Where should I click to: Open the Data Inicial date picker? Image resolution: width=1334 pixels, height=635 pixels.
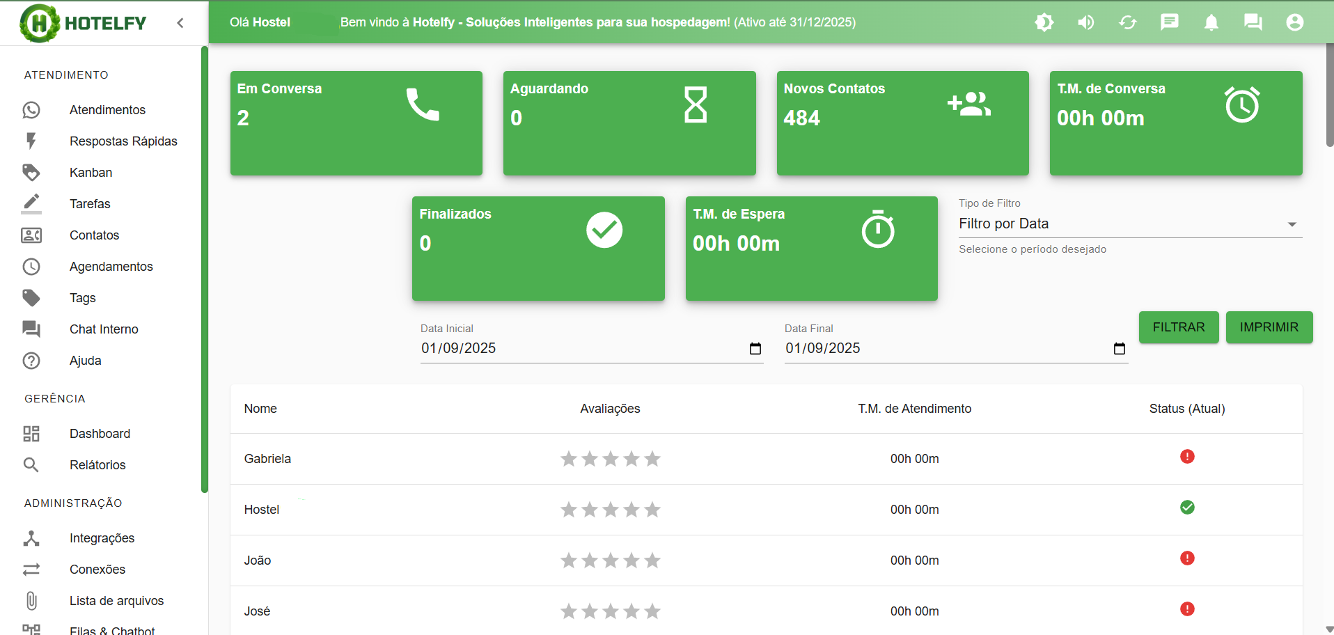755,349
